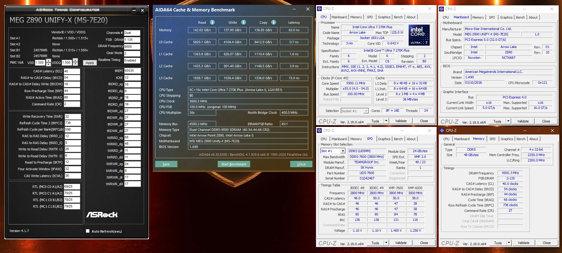Click the Memory Read value 142.02 GB/s
This screenshot has width=562, height=253.
202,30
